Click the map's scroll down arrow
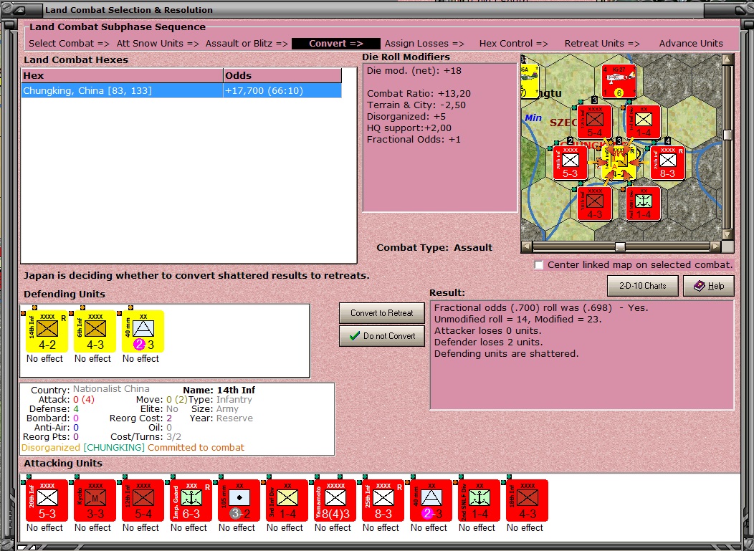 coord(727,234)
